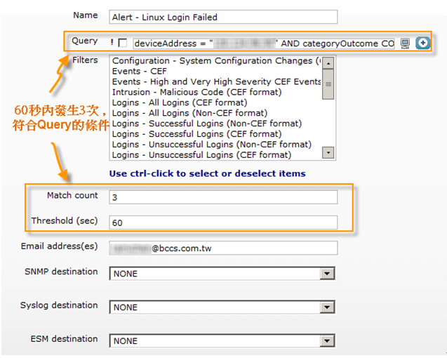This screenshot has height=358, width=447.
Task: Click the blue plus icon in the Query row
Action: tap(422, 44)
